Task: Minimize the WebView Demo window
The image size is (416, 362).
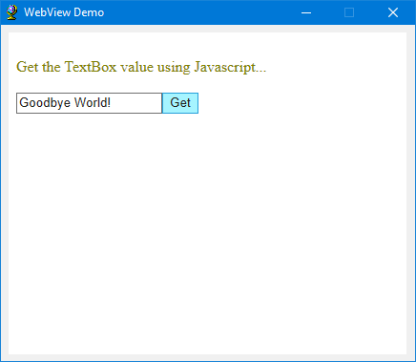Action: [306, 12]
